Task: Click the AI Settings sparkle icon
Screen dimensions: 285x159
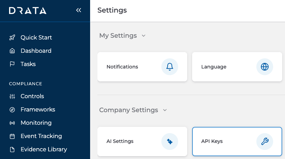Action: 170,142
